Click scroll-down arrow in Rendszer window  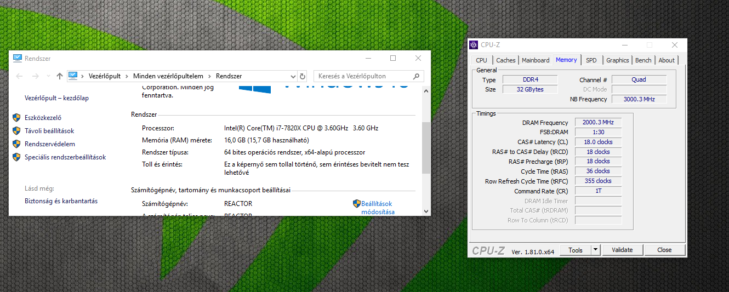click(427, 211)
